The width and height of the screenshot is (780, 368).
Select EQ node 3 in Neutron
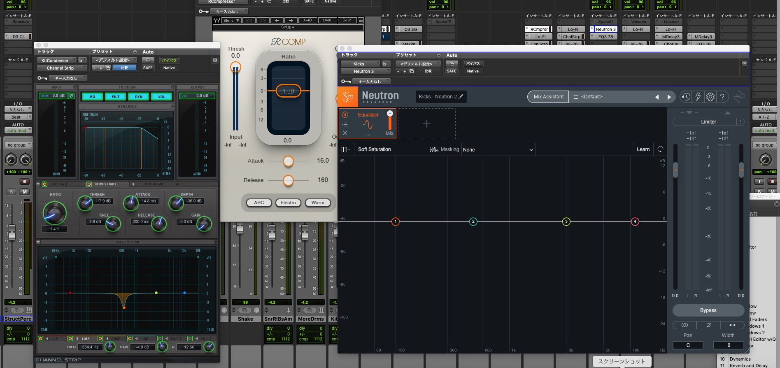coord(566,221)
